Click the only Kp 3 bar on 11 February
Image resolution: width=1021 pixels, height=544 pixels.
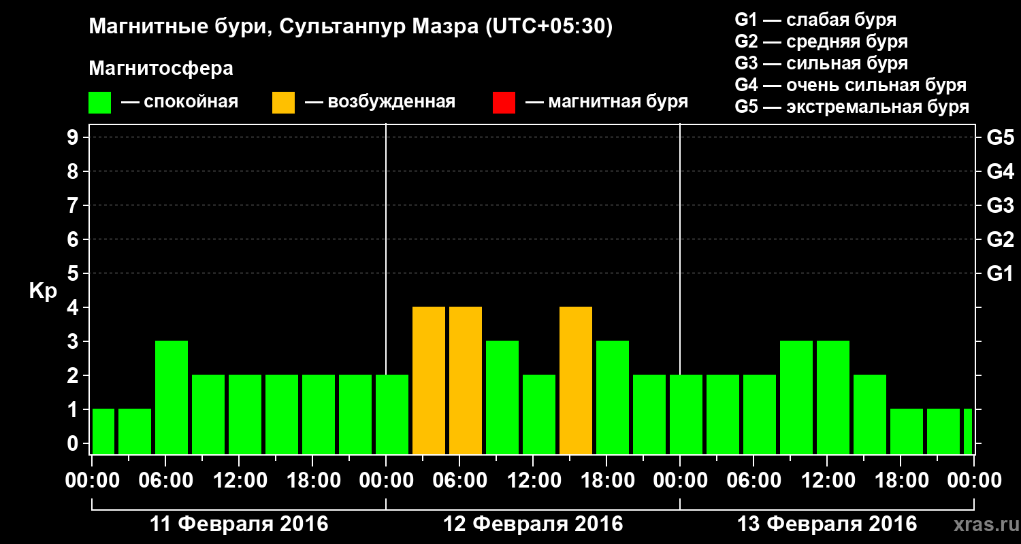[x=172, y=397]
